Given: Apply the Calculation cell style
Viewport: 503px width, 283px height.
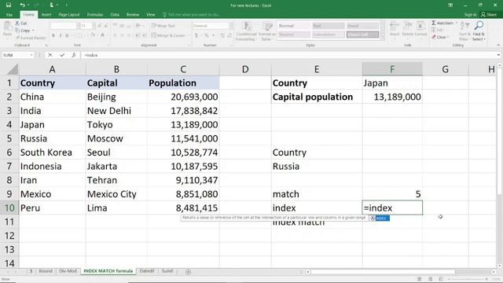Looking at the screenshot, I should [329, 35].
